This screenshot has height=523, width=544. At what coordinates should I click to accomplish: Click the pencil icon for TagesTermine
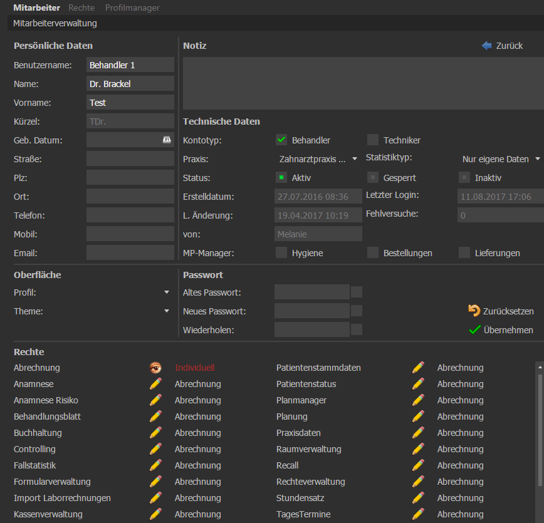coord(418,514)
